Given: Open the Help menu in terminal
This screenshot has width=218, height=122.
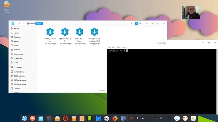Looking at the screenshot, I should coord(124,47).
